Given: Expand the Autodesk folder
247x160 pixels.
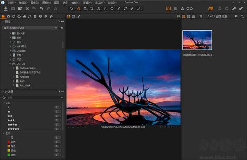Looking at the screenshot, I should tap(14, 85).
